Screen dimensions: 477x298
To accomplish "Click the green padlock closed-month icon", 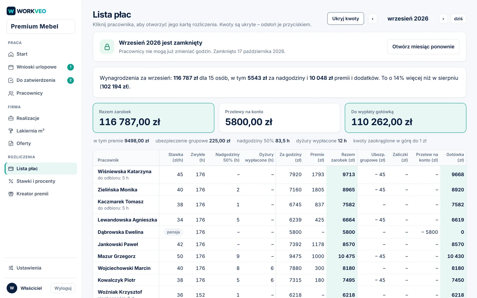I will [107, 47].
